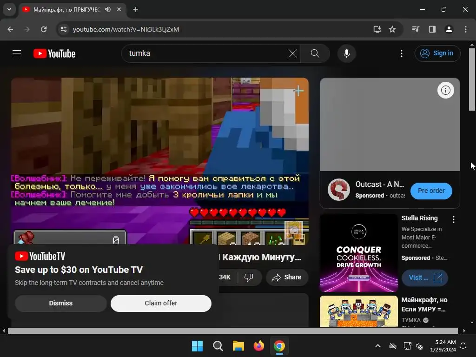
Task: Open Firefox from the taskbar
Action: coord(258,346)
